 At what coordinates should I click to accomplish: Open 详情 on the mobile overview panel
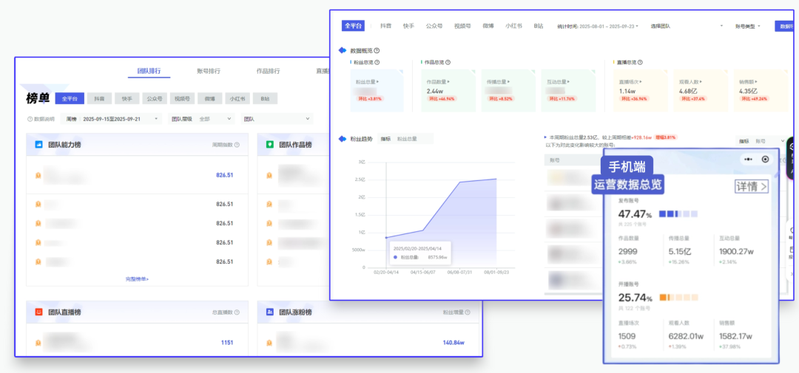click(751, 187)
